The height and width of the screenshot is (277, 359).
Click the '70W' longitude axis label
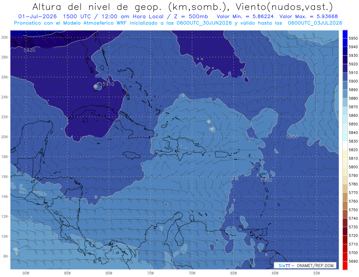point(192,273)
